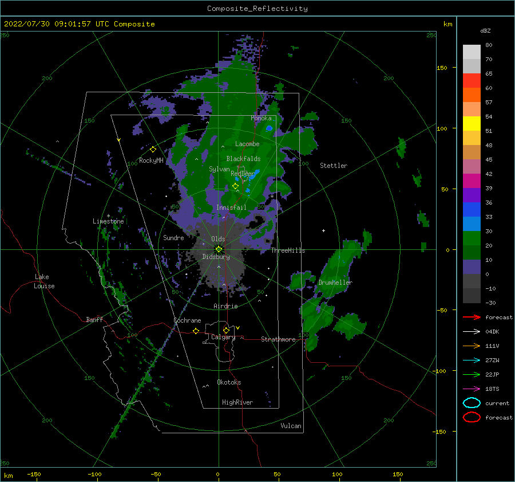This screenshot has height=482, width=515.
Task: Click the Limestone label
Action: tap(108, 221)
